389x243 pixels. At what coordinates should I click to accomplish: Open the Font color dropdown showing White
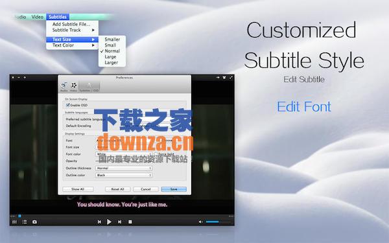[124, 154]
